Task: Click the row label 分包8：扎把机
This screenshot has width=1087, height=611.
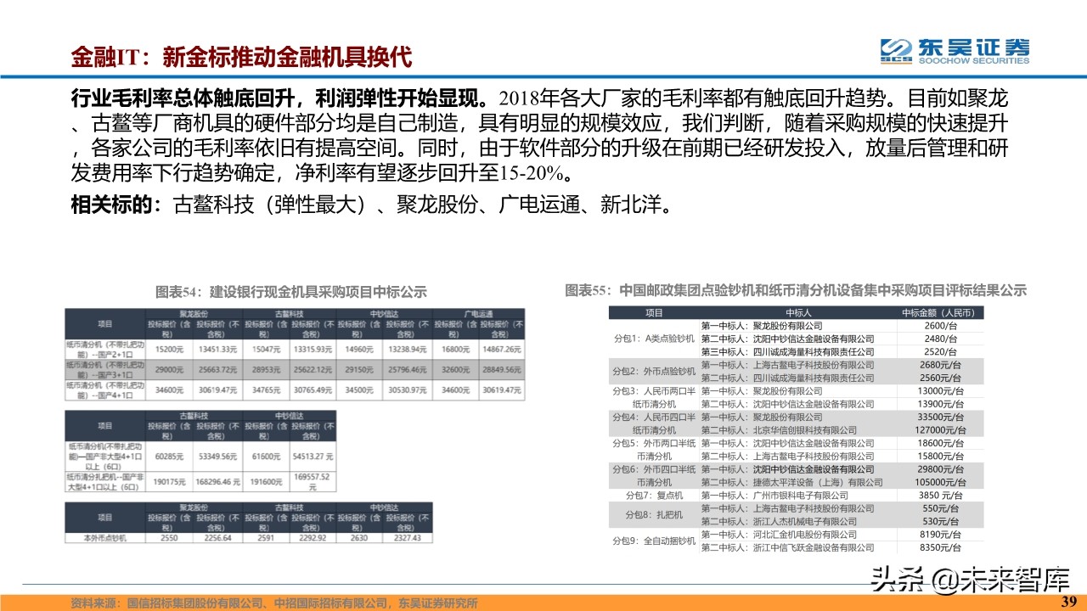Action: [x=654, y=514]
